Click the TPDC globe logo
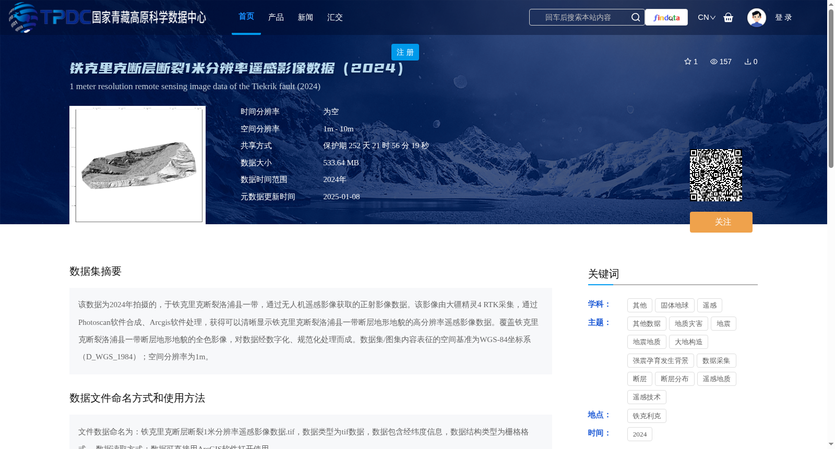This screenshot has height=449, width=835. point(23,17)
